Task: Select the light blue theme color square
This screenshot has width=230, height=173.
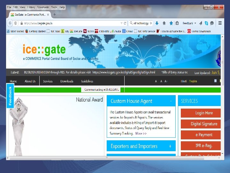Action: click(215, 81)
